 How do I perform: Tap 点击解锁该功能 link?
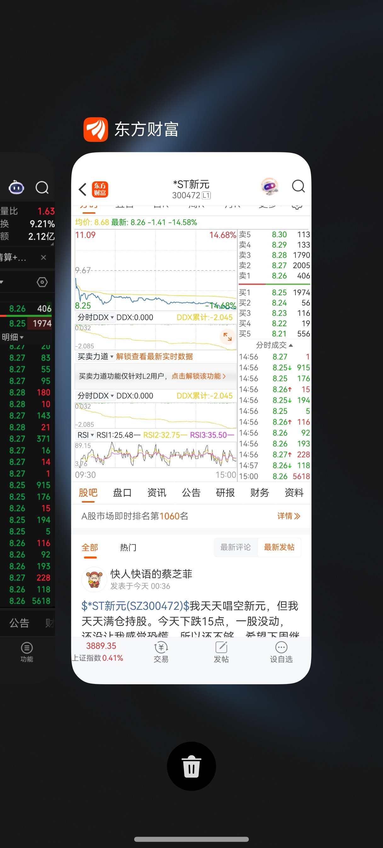pyautogui.click(x=198, y=376)
